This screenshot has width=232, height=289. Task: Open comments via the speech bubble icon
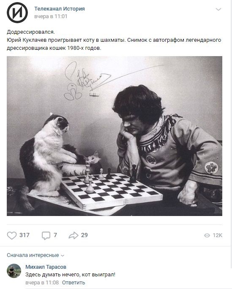click(46, 235)
